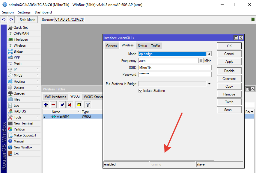Open CAPsMAN menu entry
The width and height of the screenshot is (256, 173).
pos(24,34)
